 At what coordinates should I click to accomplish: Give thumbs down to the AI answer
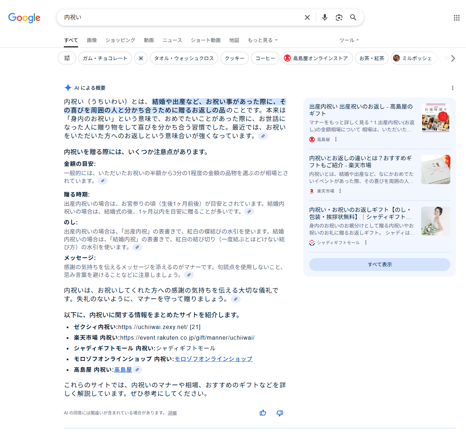pyautogui.click(x=280, y=413)
